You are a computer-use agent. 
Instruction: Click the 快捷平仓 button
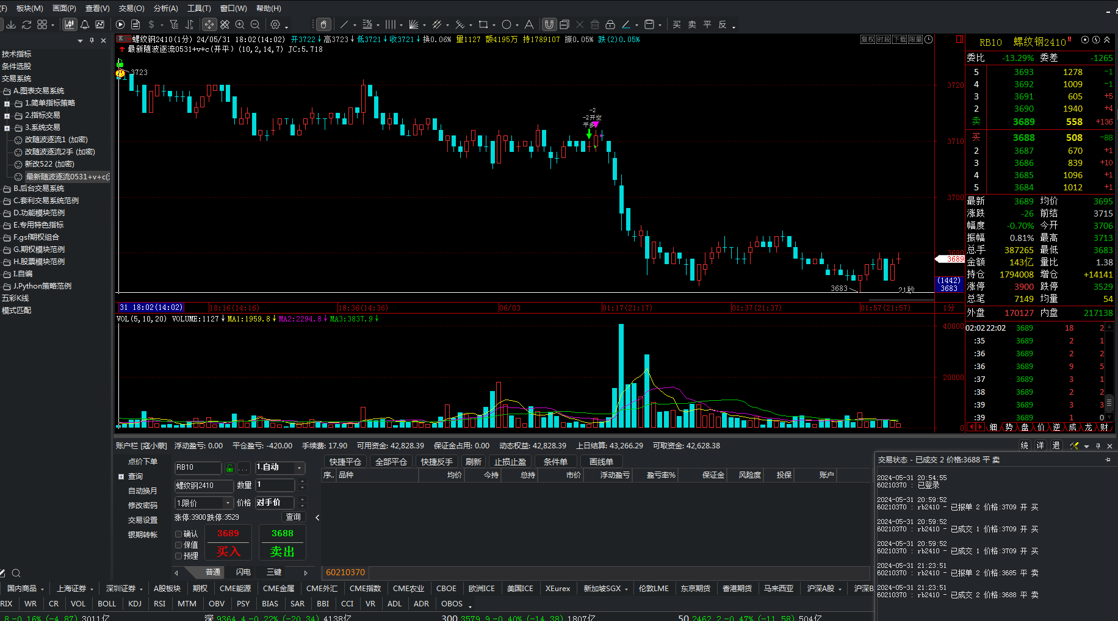345,462
